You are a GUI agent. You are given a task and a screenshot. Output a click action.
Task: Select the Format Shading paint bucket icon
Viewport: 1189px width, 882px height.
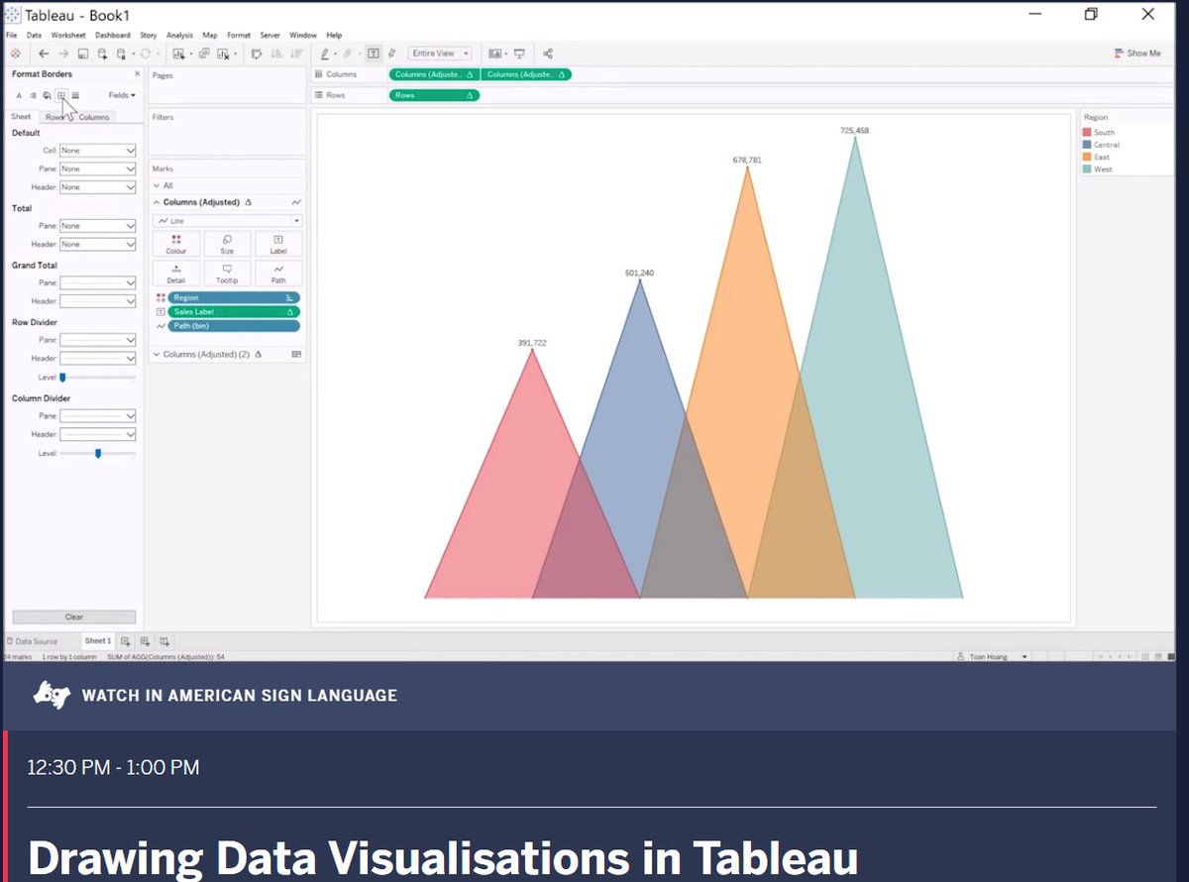click(47, 95)
